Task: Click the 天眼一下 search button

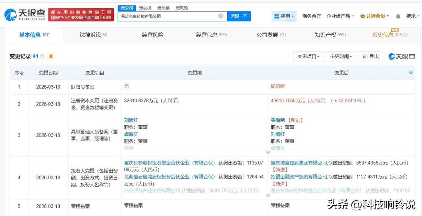Action: pos(239,16)
